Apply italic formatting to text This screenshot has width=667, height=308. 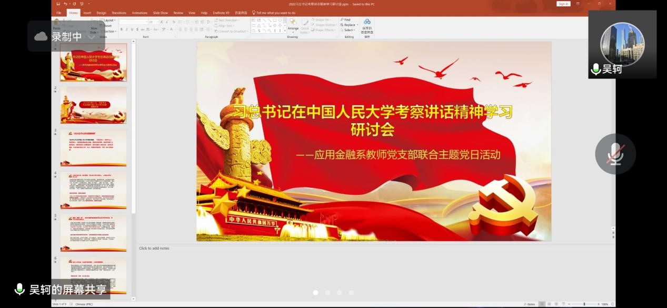[126, 29]
